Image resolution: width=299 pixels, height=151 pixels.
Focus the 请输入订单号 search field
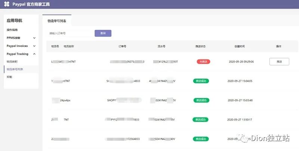[x=70, y=33]
